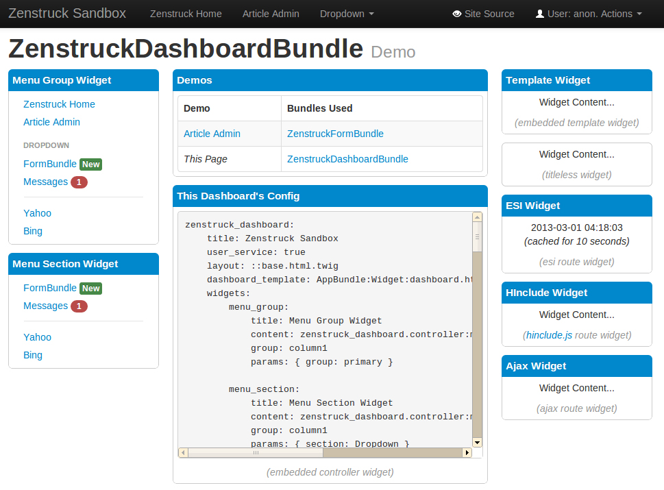
Task: Click the vertical scrollbar thumb in config box
Action: click(477, 237)
